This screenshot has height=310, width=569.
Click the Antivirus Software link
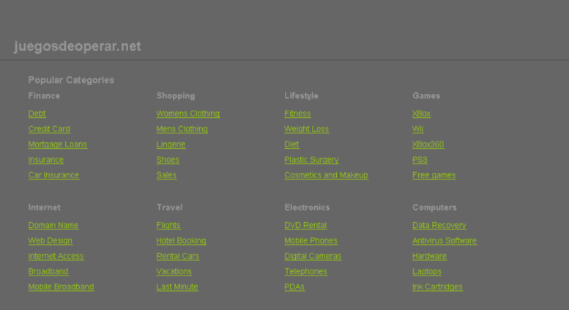tap(445, 240)
